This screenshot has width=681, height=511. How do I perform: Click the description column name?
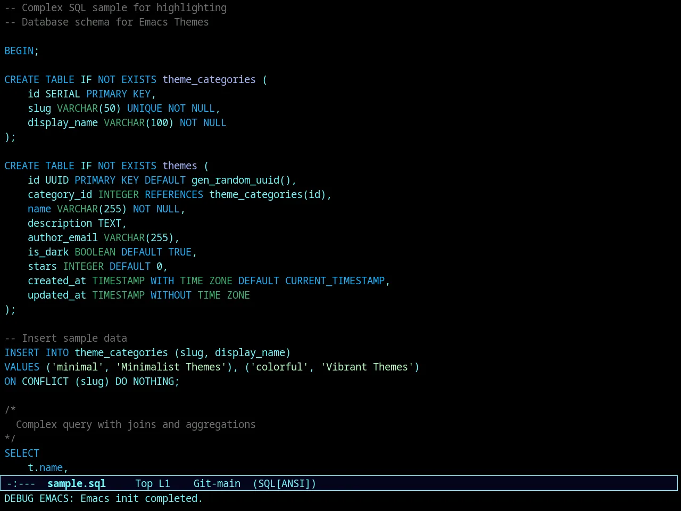coord(60,223)
